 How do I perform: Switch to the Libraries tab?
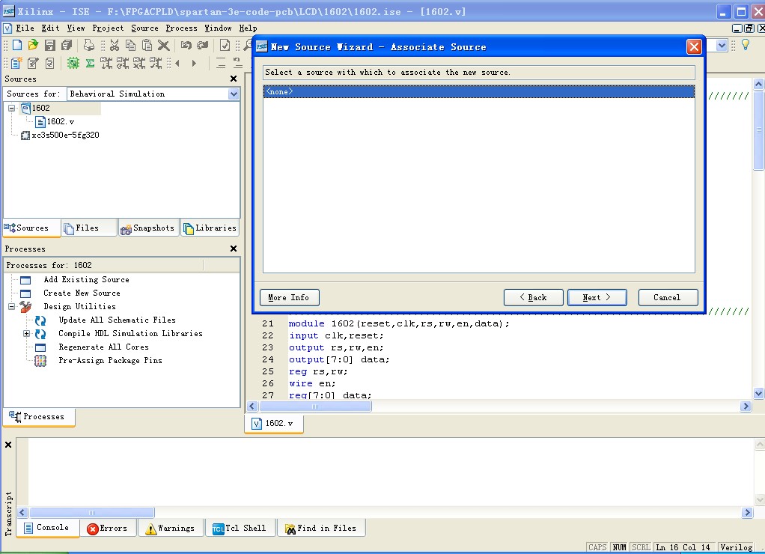210,228
